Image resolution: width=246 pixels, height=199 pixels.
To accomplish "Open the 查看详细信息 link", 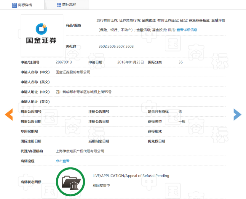I will 187,30.
